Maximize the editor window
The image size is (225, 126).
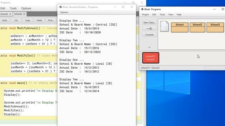click(x=133, y=2)
